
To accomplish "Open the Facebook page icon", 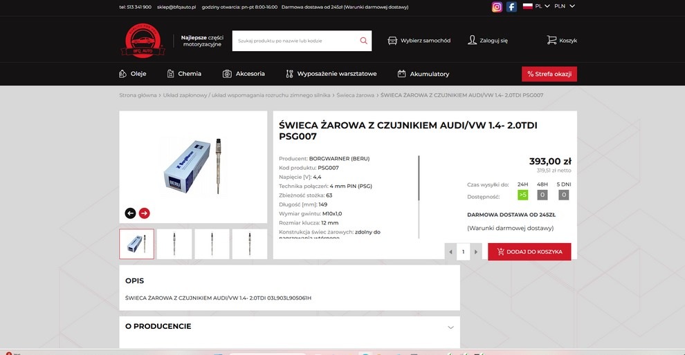I will 511,7.
